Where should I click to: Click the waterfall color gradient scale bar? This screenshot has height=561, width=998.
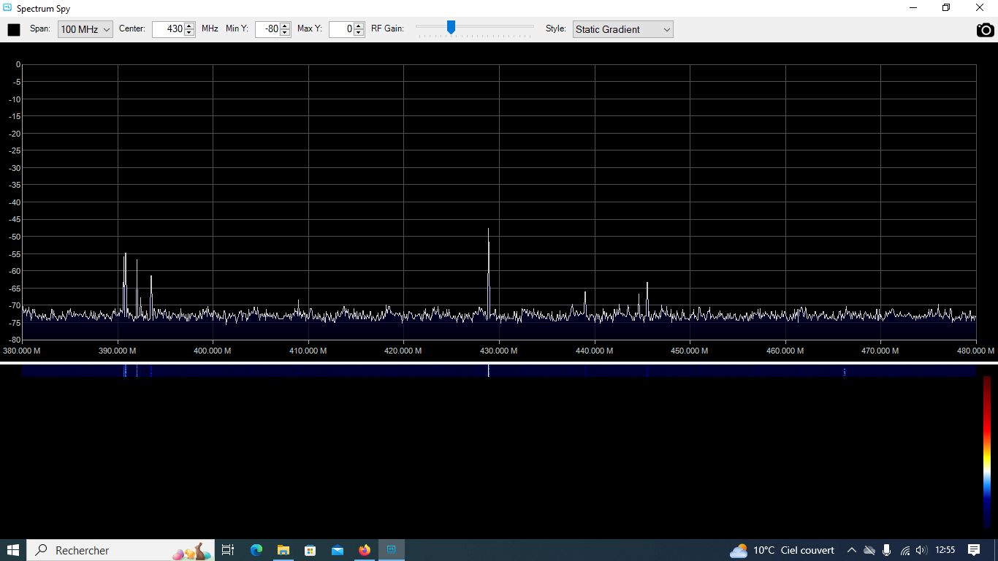[x=986, y=451]
